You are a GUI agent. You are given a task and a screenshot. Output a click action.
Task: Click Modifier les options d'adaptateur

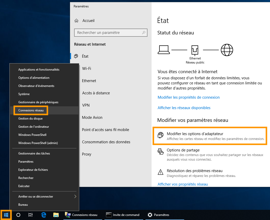coord(195,134)
